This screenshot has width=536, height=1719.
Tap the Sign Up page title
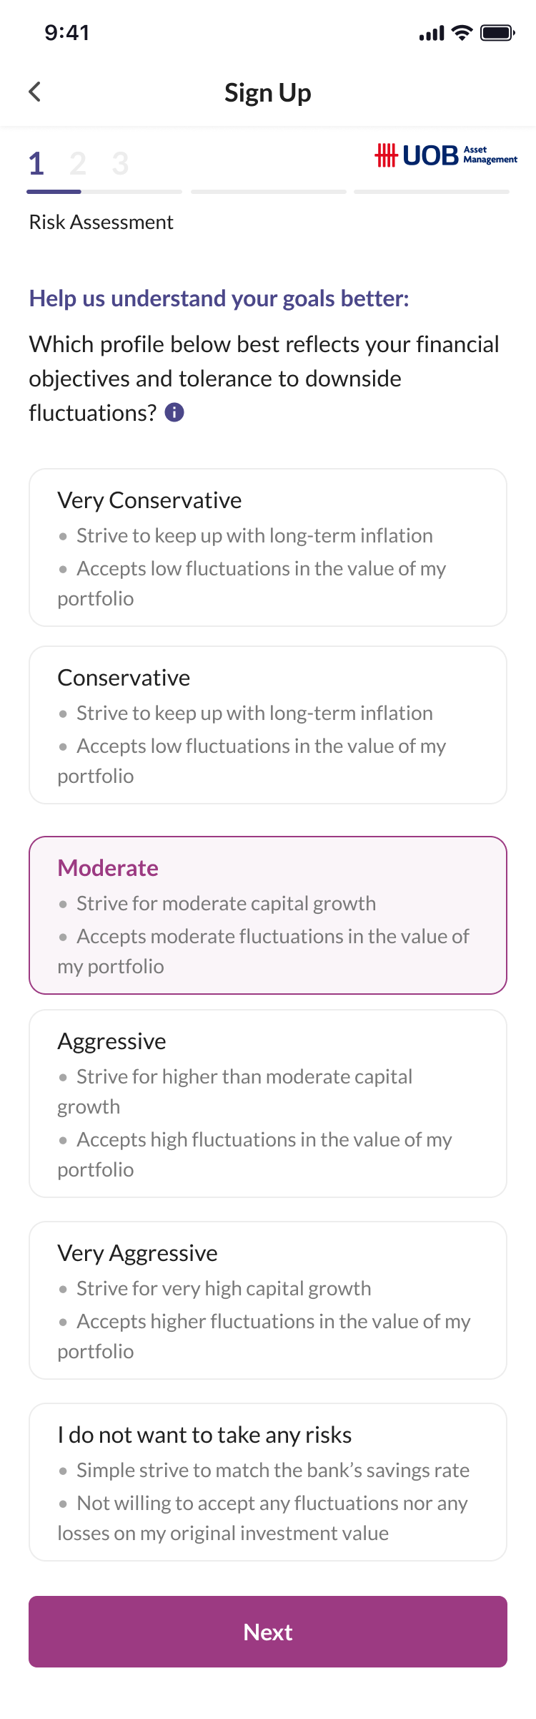pyautogui.click(x=268, y=92)
